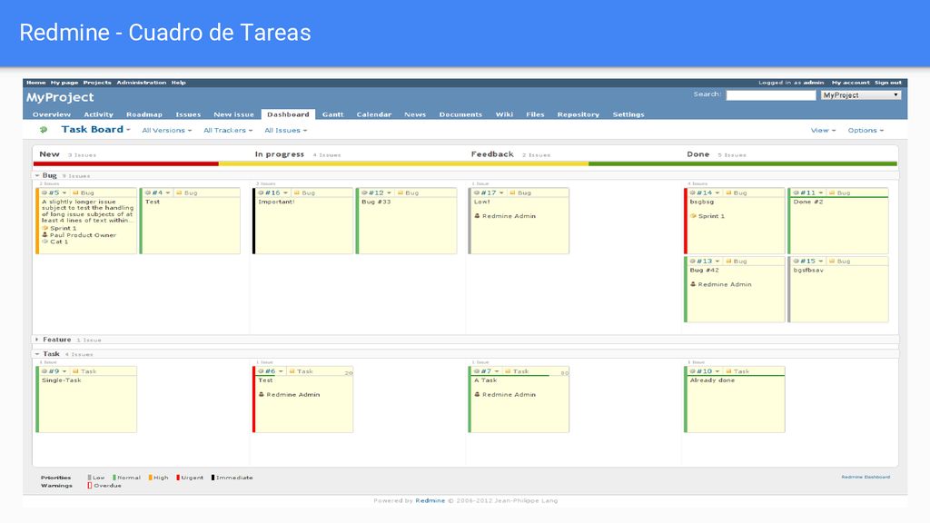
Task: Open the Redmine link in footer
Action: coord(430,500)
